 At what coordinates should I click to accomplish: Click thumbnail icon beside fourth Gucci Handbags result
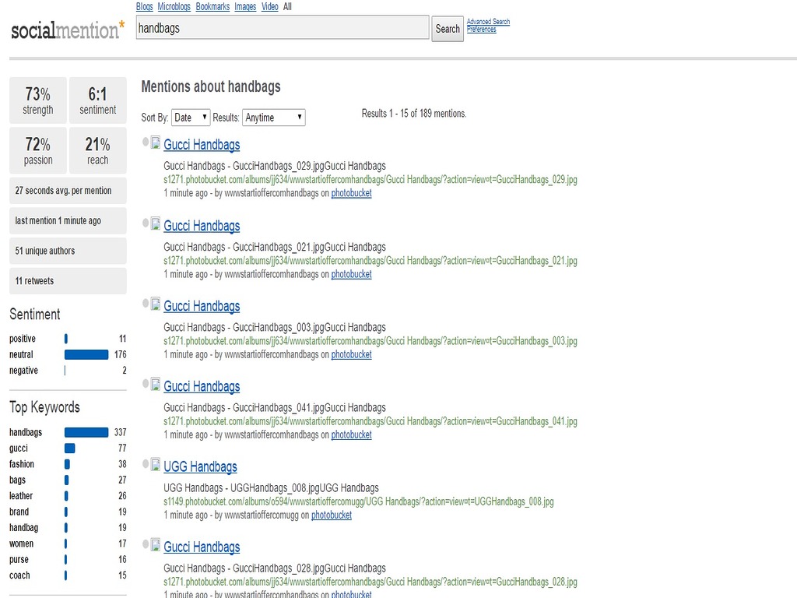coord(156,384)
